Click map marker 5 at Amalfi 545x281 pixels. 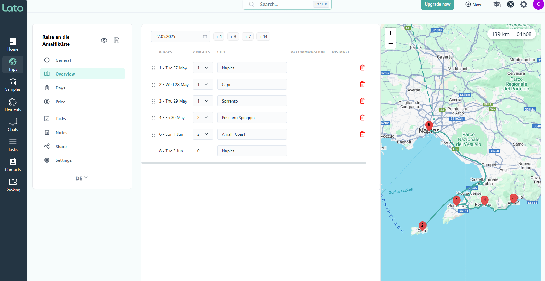[513, 198]
